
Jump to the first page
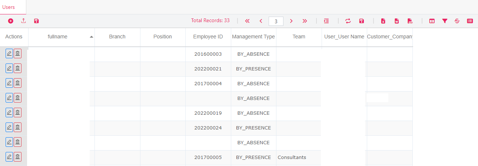click(248, 21)
